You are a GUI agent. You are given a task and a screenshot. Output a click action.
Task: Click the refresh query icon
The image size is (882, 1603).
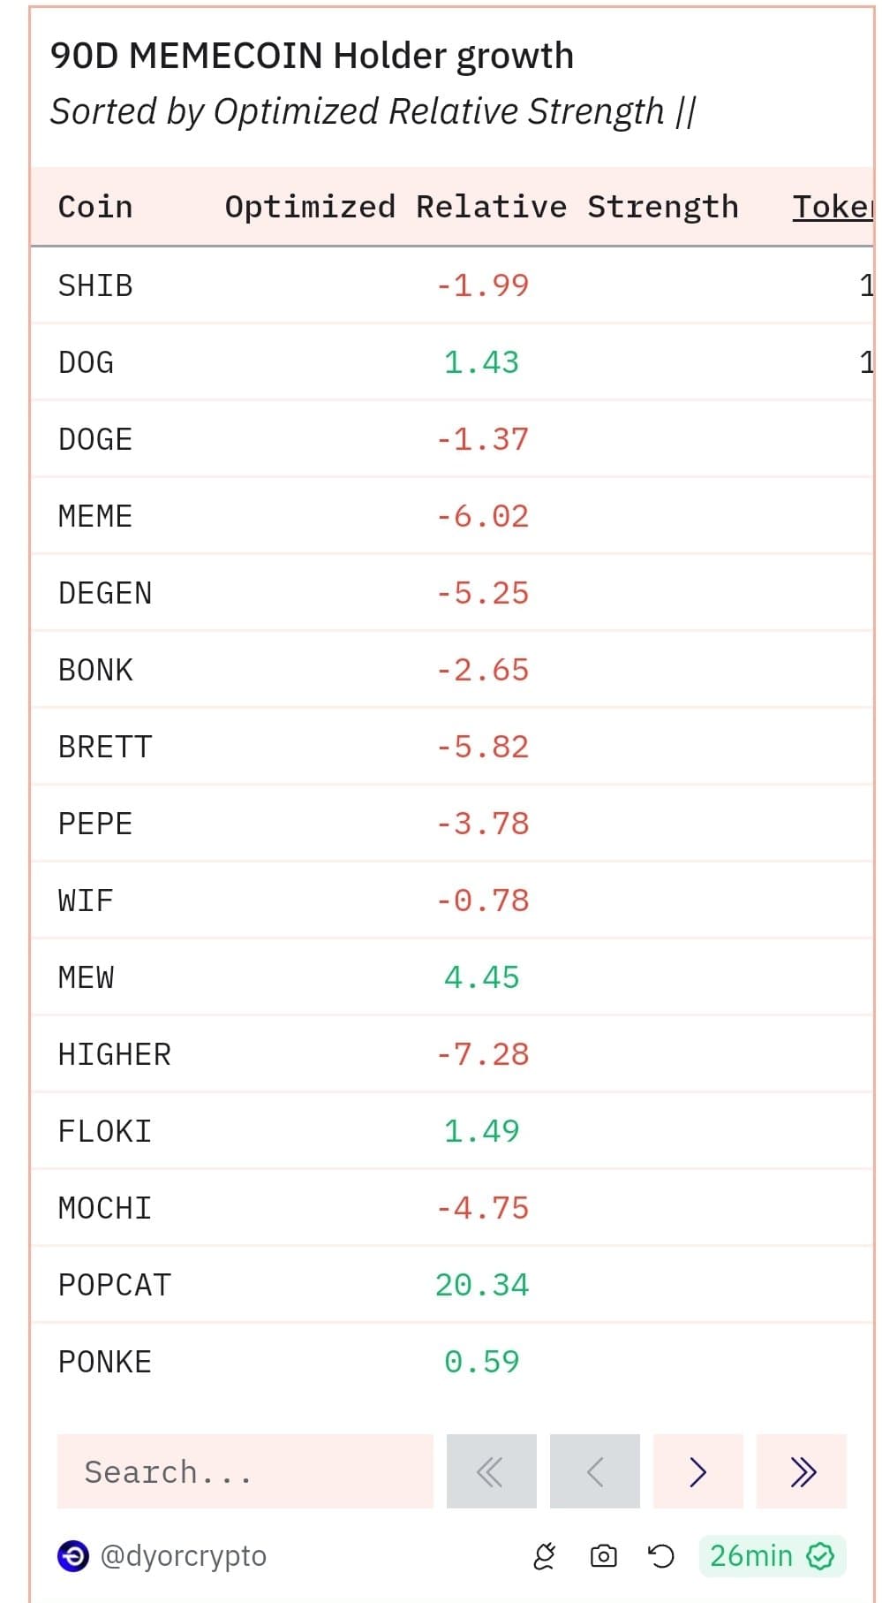coord(660,1556)
